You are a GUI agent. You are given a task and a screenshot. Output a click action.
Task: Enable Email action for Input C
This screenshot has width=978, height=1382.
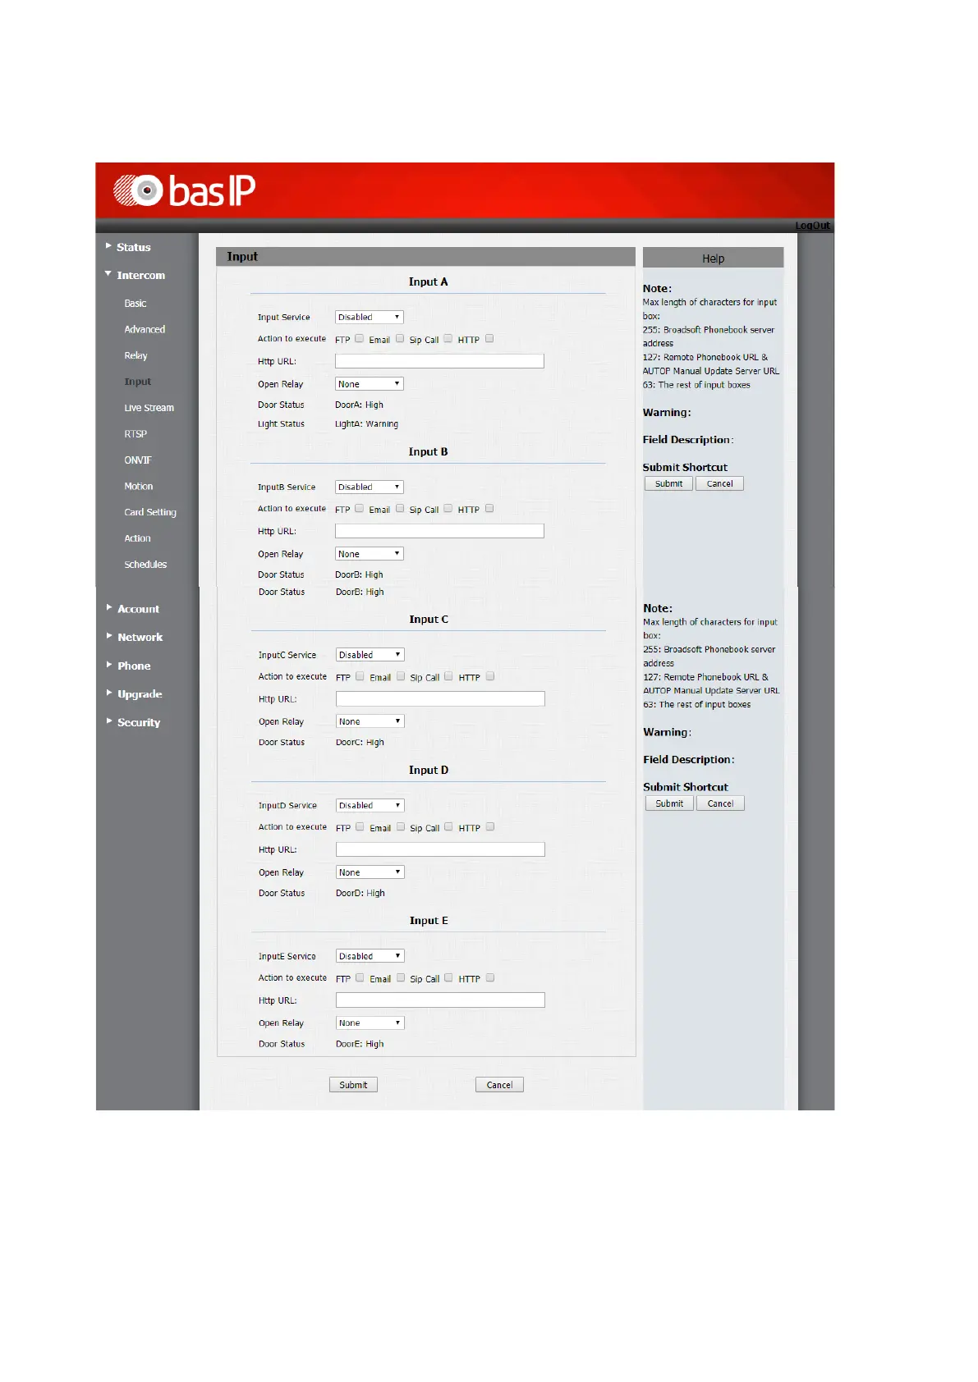click(401, 676)
